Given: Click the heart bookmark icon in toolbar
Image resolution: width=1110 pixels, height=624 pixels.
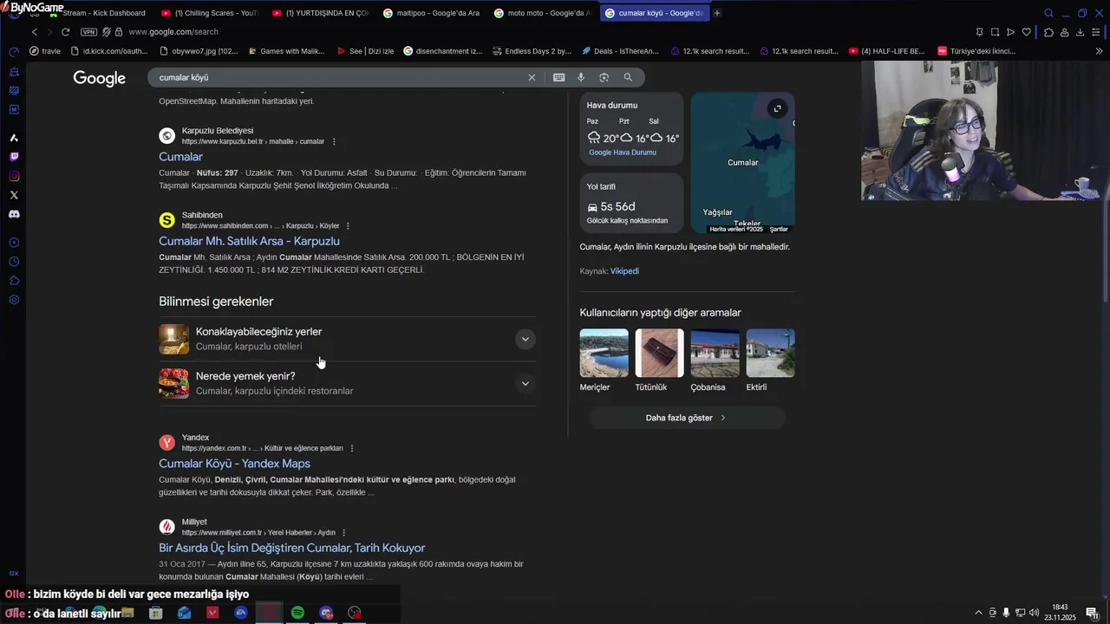Looking at the screenshot, I should (1026, 32).
